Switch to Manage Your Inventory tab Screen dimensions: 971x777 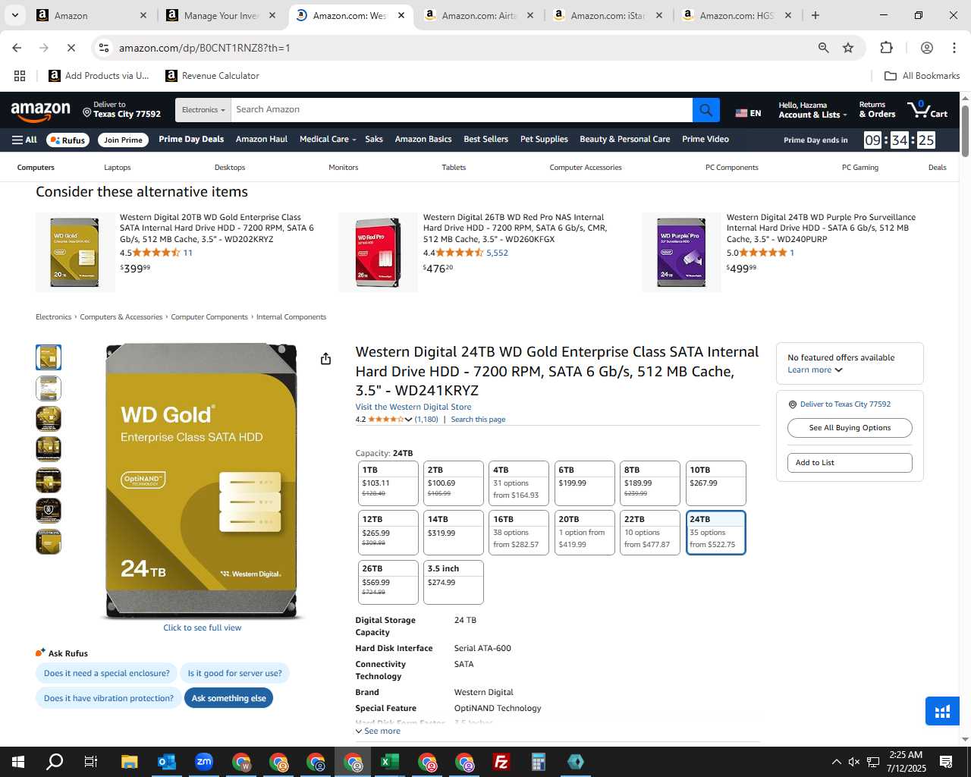[x=221, y=15]
